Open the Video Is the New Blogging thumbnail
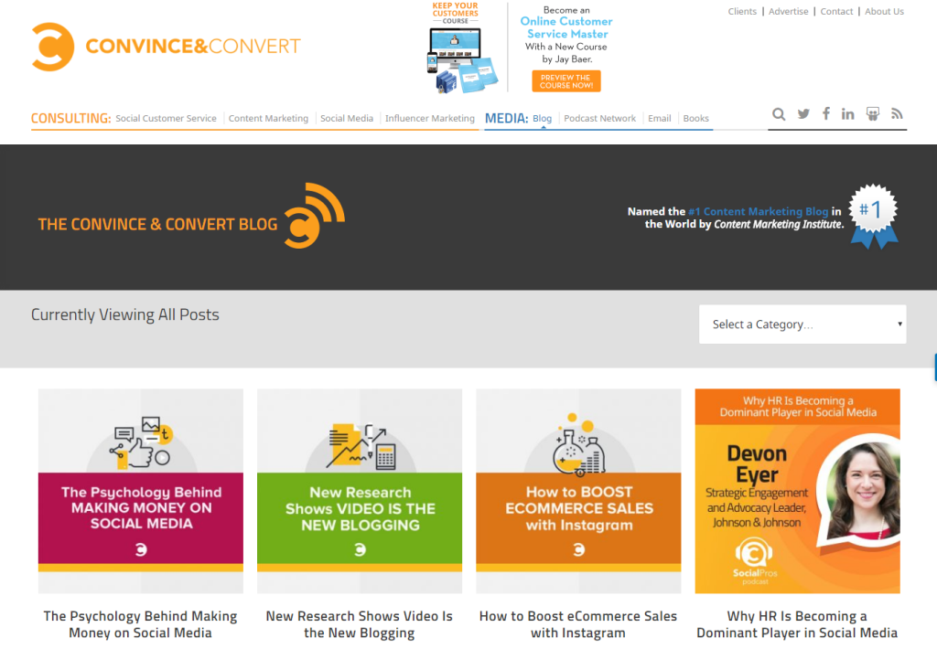 point(359,491)
